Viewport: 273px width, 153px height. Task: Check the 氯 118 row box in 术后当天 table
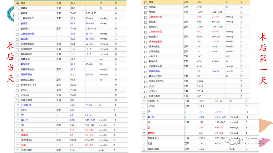tap(18, 131)
